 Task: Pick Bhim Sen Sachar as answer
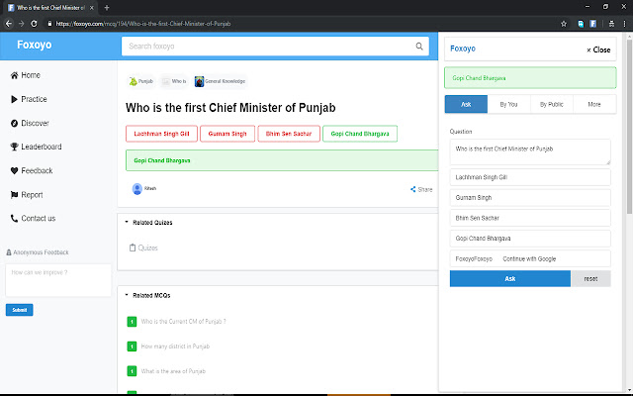[287, 134]
